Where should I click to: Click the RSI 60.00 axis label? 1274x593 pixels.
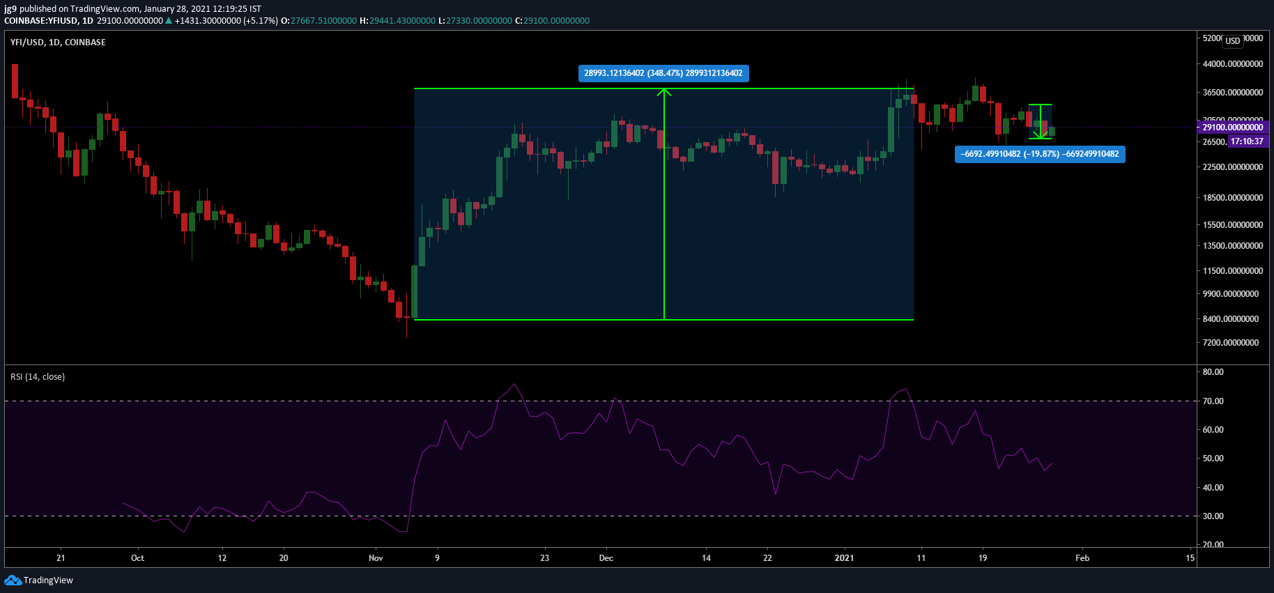[1213, 430]
